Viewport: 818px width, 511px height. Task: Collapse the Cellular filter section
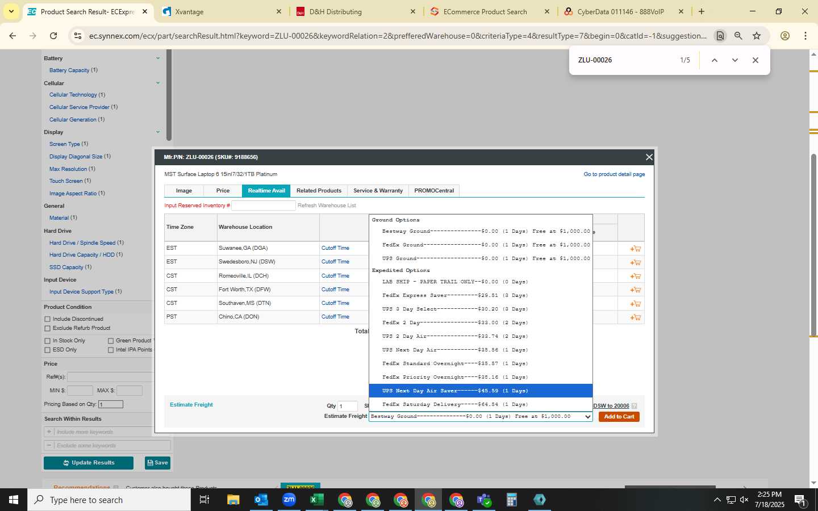click(x=158, y=83)
